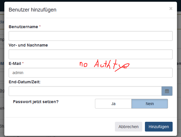Select Nein for Passwort jetzt setzen
This screenshot has width=181, height=137.
tap(150, 104)
